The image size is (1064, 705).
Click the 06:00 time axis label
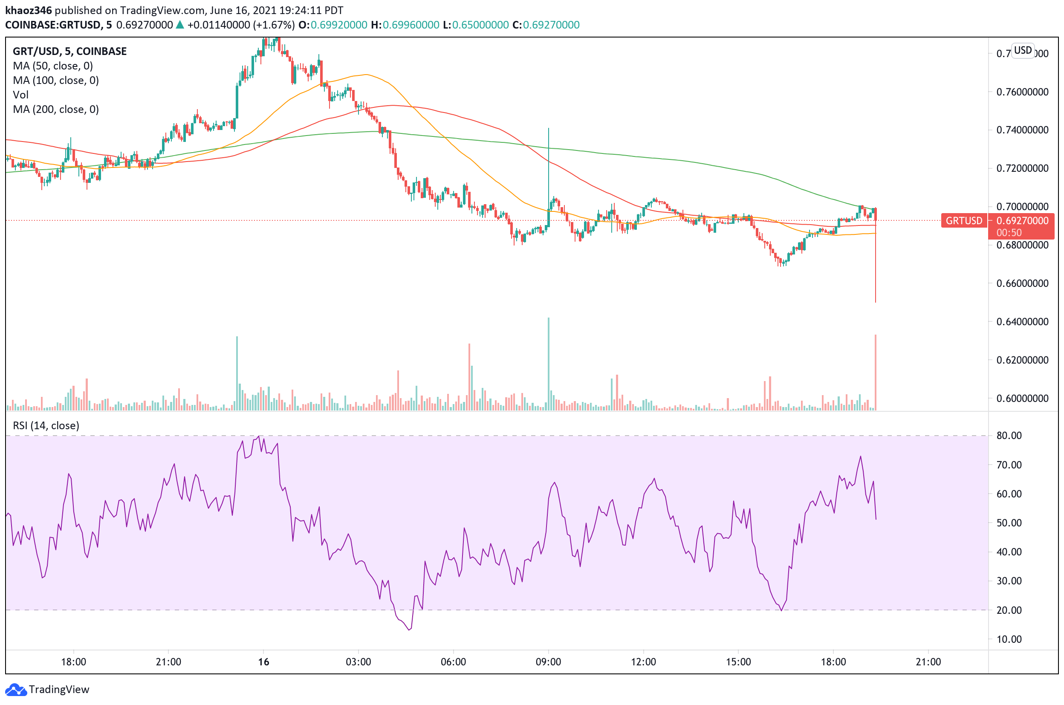[x=453, y=662]
